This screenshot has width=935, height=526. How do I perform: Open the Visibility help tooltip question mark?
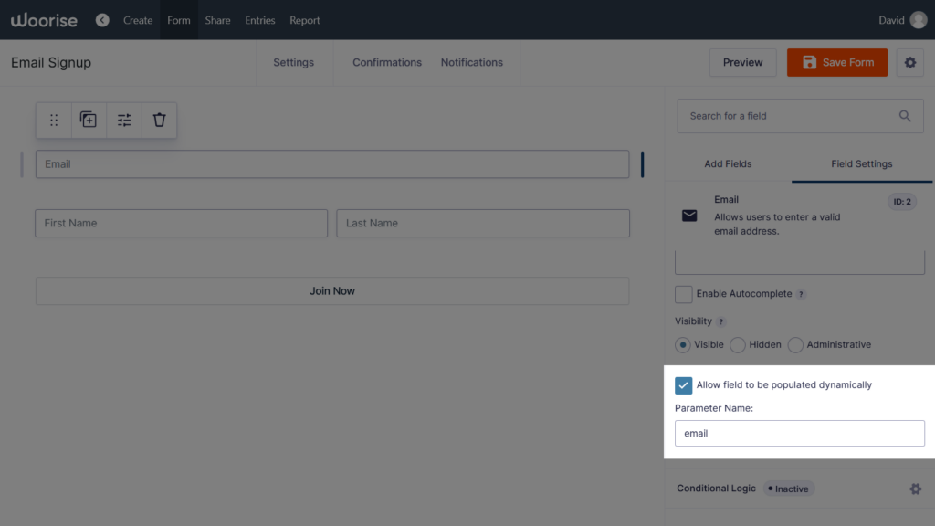[720, 321]
